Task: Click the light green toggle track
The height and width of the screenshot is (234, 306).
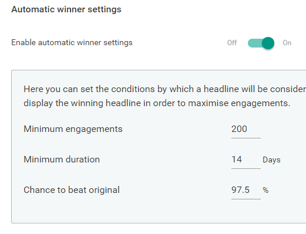Action: 255,43
